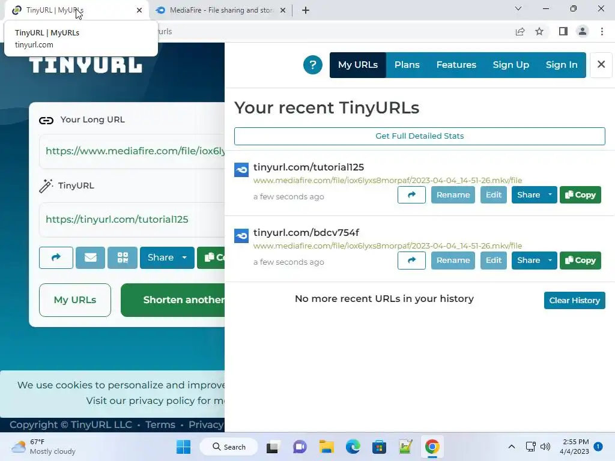Close the My URLs side panel

601,64
